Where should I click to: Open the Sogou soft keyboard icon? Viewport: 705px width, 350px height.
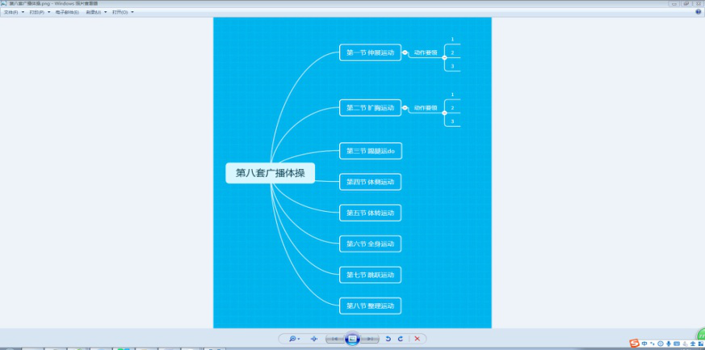pos(676,344)
